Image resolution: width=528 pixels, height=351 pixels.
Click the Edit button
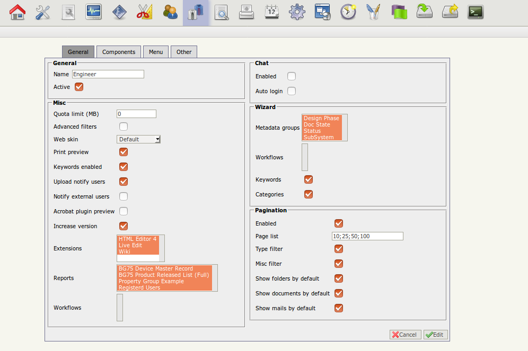[x=436, y=335]
